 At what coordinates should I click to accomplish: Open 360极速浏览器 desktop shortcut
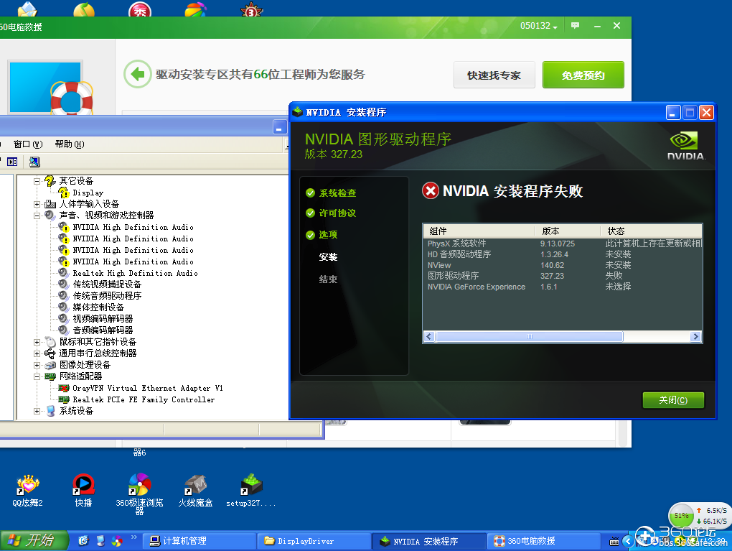[x=139, y=494]
